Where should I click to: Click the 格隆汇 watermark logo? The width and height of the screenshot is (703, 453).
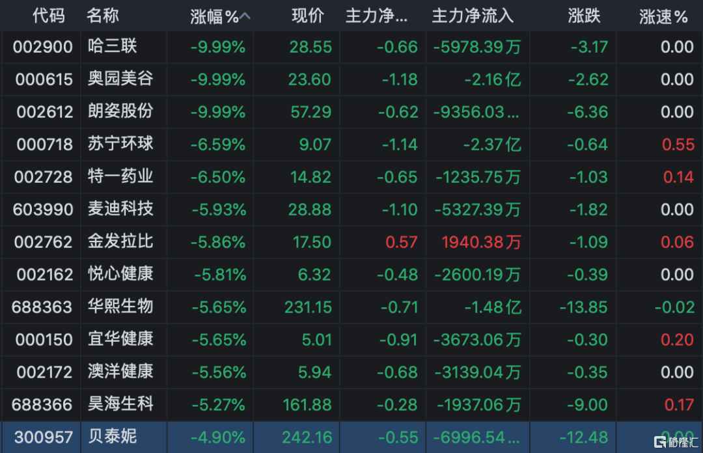(x=676, y=442)
